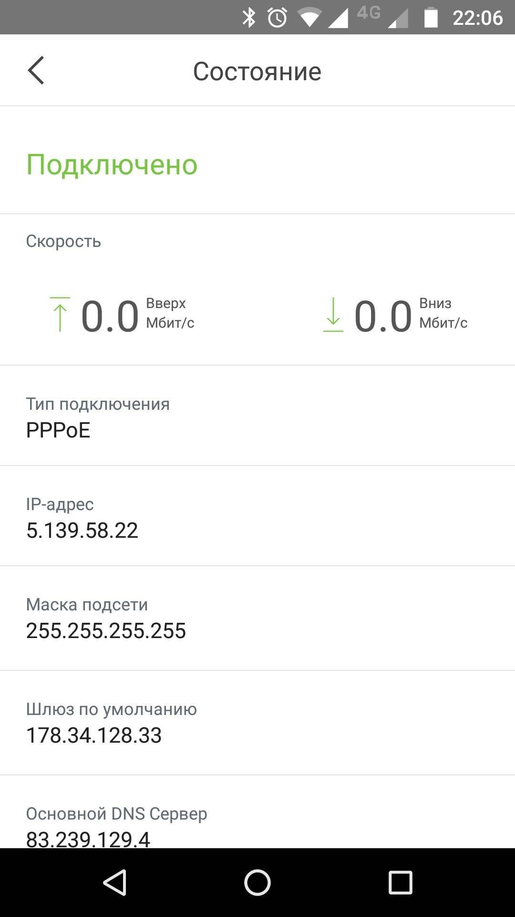This screenshot has height=917, width=515.
Task: Tap the green download arrow icon
Action: 333,314
